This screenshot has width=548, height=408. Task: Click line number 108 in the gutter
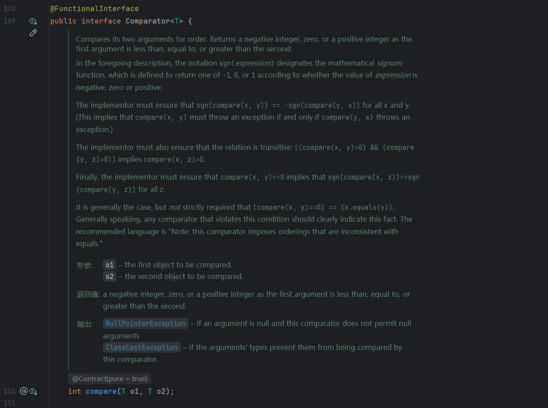pyautogui.click(x=9, y=8)
